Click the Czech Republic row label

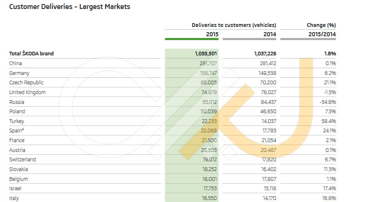pyautogui.click(x=26, y=83)
